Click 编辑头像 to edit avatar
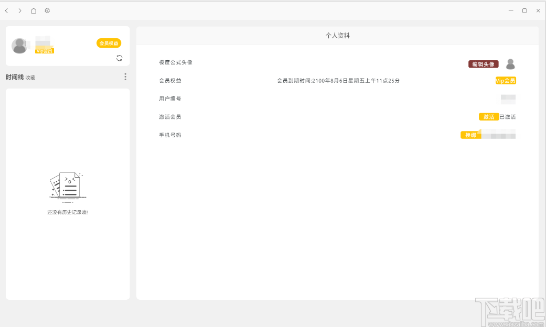This screenshot has width=546, height=327. [483, 63]
